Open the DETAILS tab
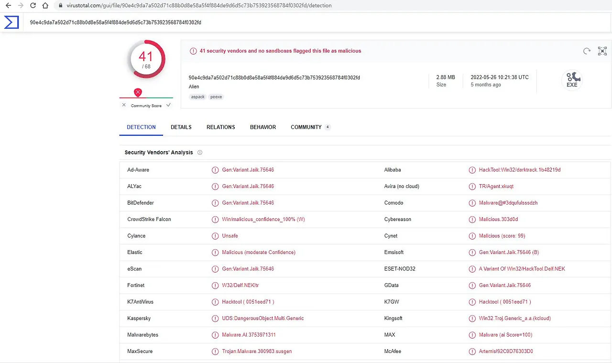The width and height of the screenshot is (612, 363). coord(181,127)
